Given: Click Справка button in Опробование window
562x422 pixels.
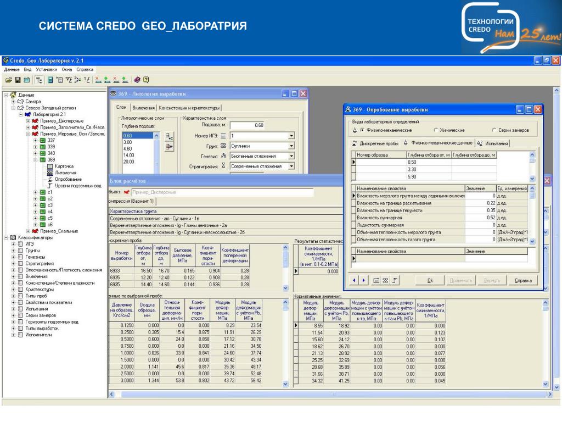Looking at the screenshot, I should point(523,281).
